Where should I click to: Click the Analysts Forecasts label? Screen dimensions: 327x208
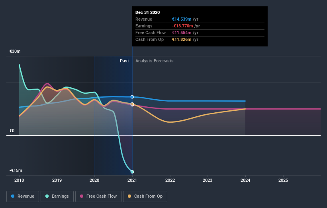click(x=154, y=61)
